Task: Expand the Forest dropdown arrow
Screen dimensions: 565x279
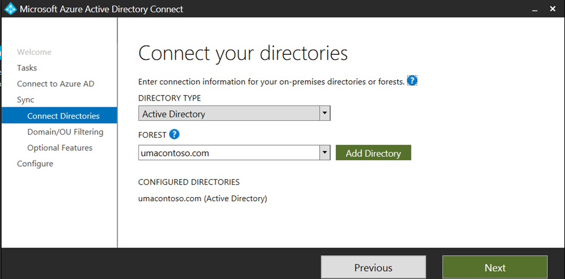Action: 325,152
